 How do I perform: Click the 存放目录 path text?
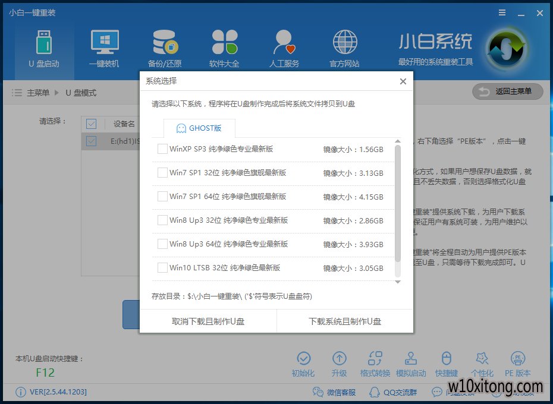point(232,296)
